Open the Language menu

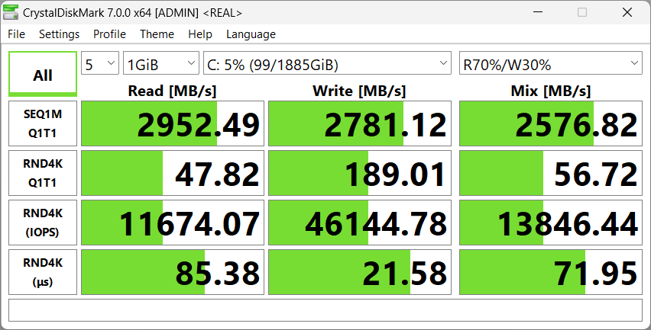(x=251, y=34)
